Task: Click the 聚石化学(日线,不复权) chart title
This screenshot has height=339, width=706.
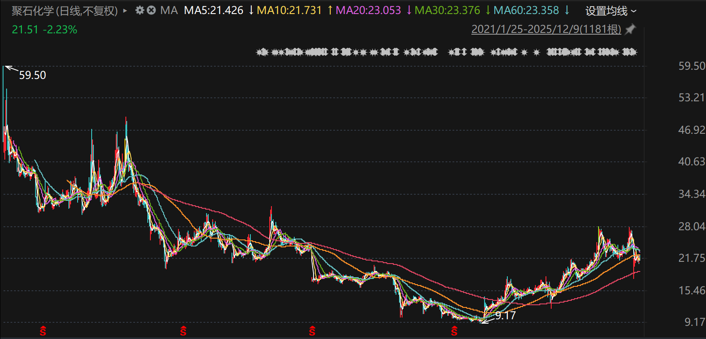Action: (x=65, y=11)
